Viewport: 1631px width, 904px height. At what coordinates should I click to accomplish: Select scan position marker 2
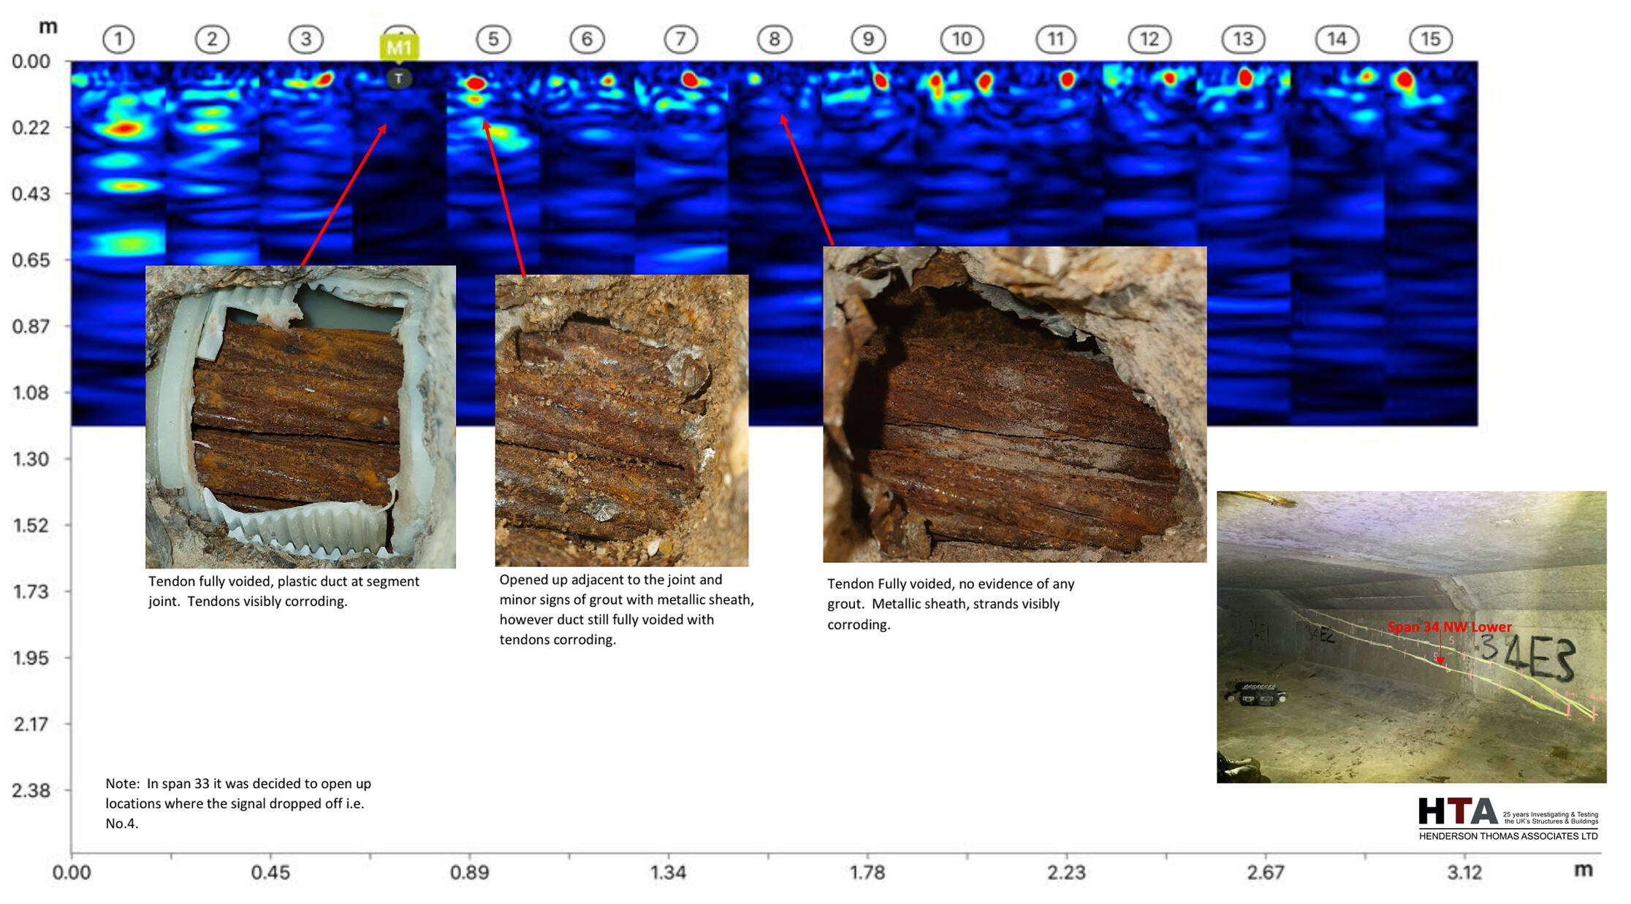click(x=212, y=39)
